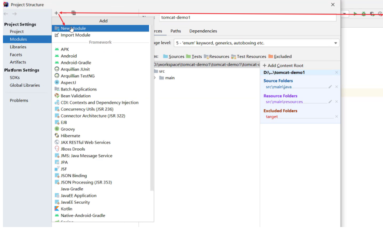Click the plus Add button in toolbar

click(x=56, y=13)
